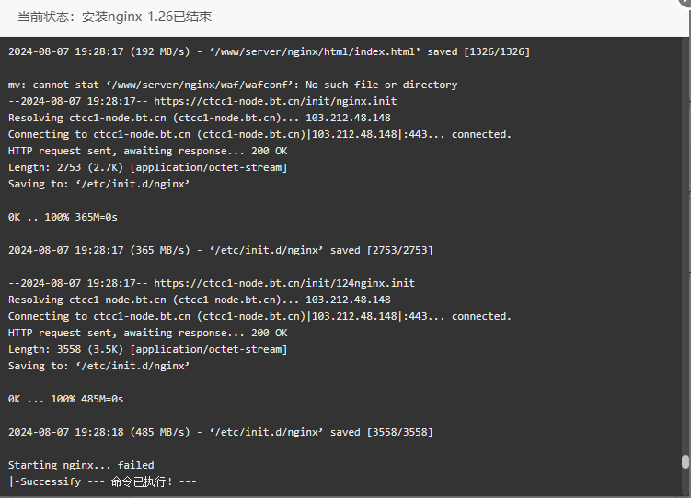Click second 'Saving to: /etc/init.d/nginx' line
The image size is (691, 498).
pyautogui.click(x=98, y=366)
